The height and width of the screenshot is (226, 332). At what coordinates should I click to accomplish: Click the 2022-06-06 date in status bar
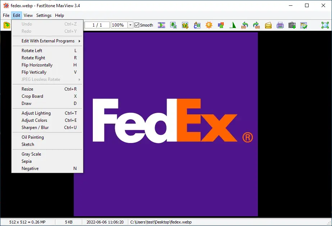coord(105,222)
